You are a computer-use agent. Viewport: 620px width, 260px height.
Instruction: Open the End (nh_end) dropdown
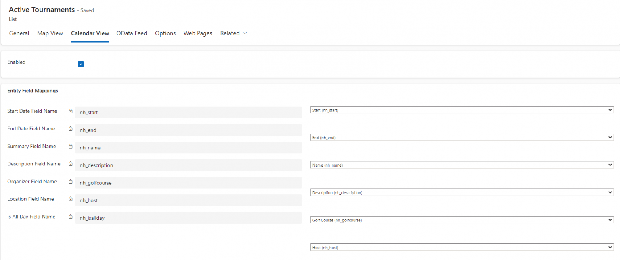[x=462, y=137]
